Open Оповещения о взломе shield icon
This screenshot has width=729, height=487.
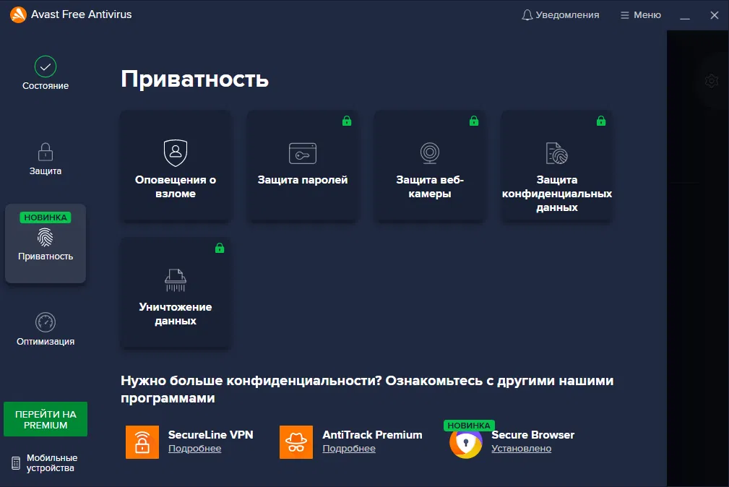[x=176, y=152]
